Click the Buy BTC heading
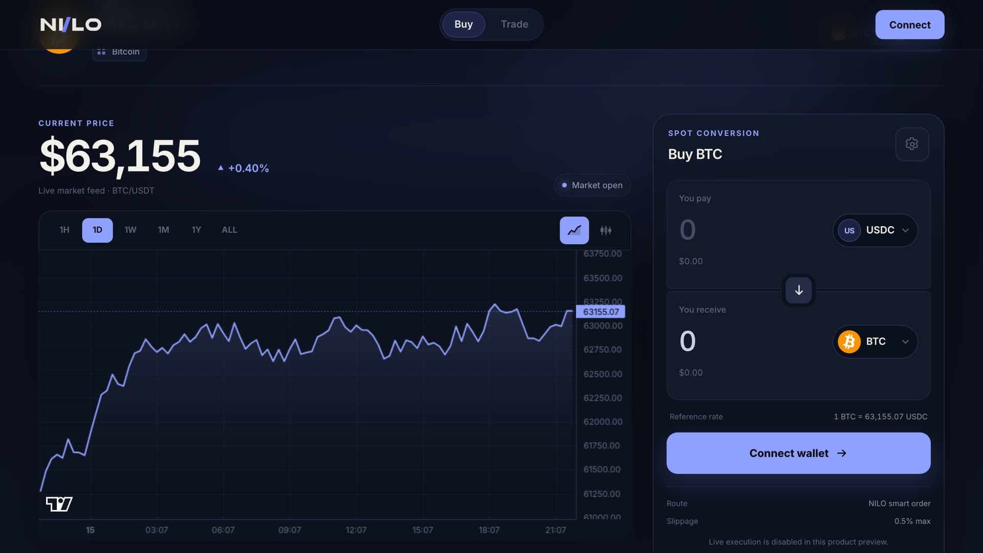The height and width of the screenshot is (553, 983). [x=695, y=154]
